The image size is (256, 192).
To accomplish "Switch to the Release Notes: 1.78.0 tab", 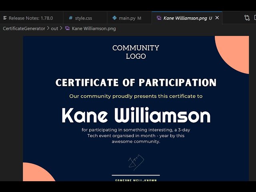I will [x=32, y=18].
